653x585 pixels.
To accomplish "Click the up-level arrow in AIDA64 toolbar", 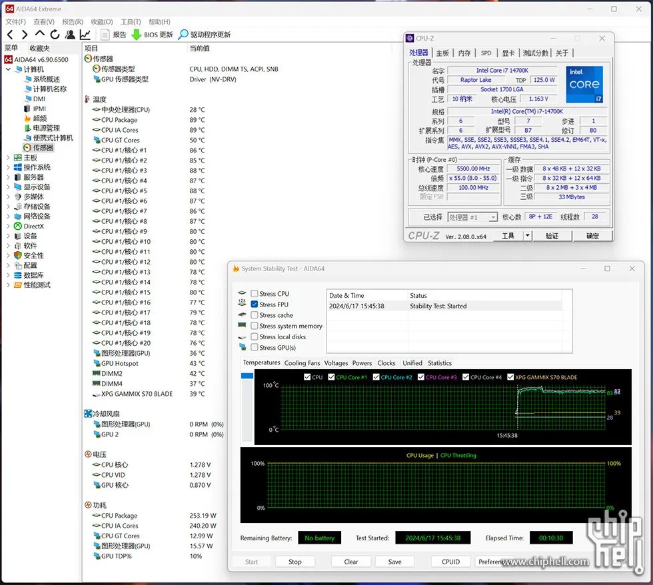I will (39, 34).
